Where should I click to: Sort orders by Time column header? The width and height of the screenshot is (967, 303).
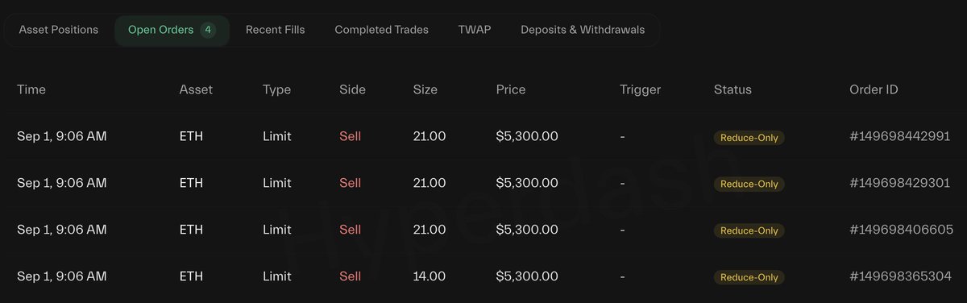tap(31, 89)
